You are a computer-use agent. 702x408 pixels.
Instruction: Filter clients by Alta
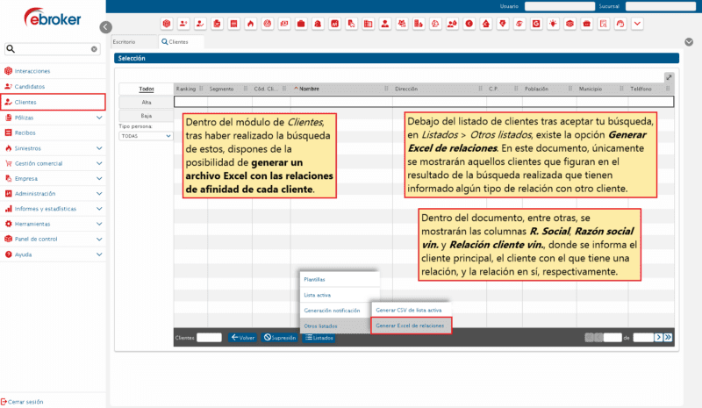(146, 102)
